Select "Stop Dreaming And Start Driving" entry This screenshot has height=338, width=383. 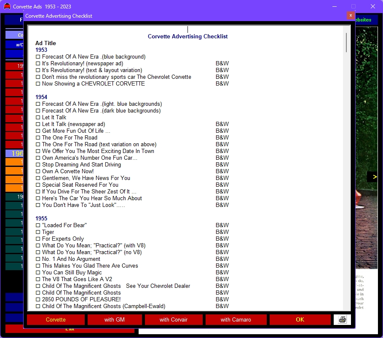(81, 165)
